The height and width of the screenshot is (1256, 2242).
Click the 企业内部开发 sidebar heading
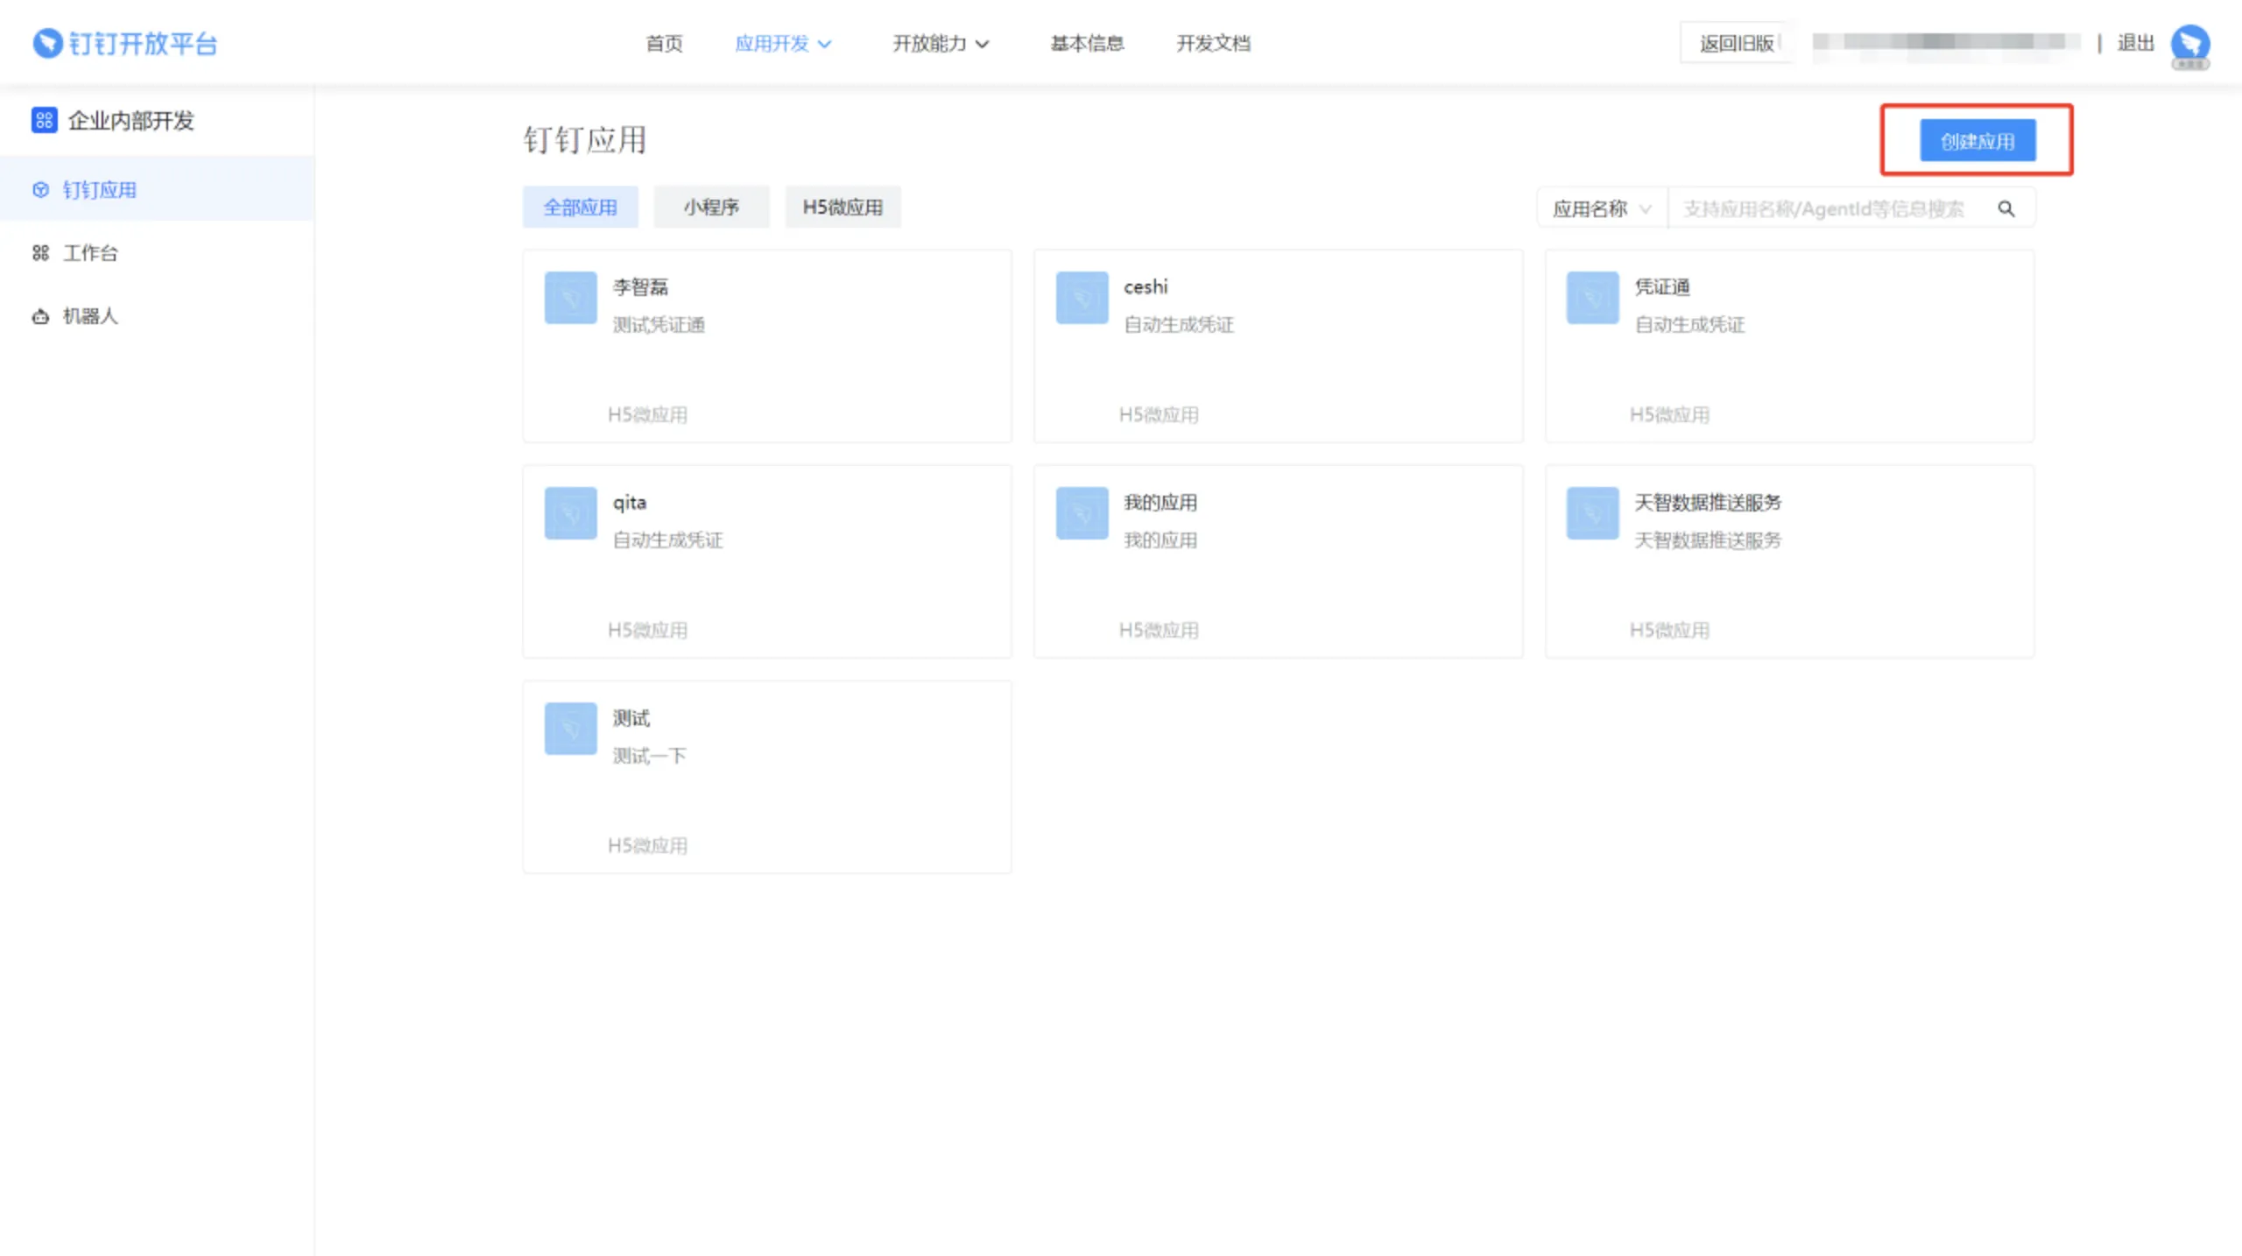tap(130, 120)
